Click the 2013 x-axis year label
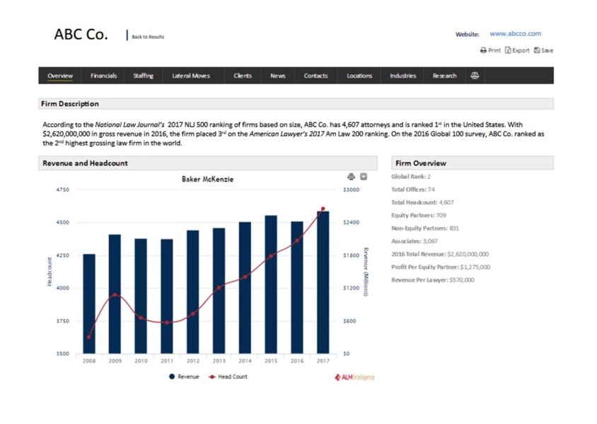Viewport: 597px width, 424px height. [219, 361]
